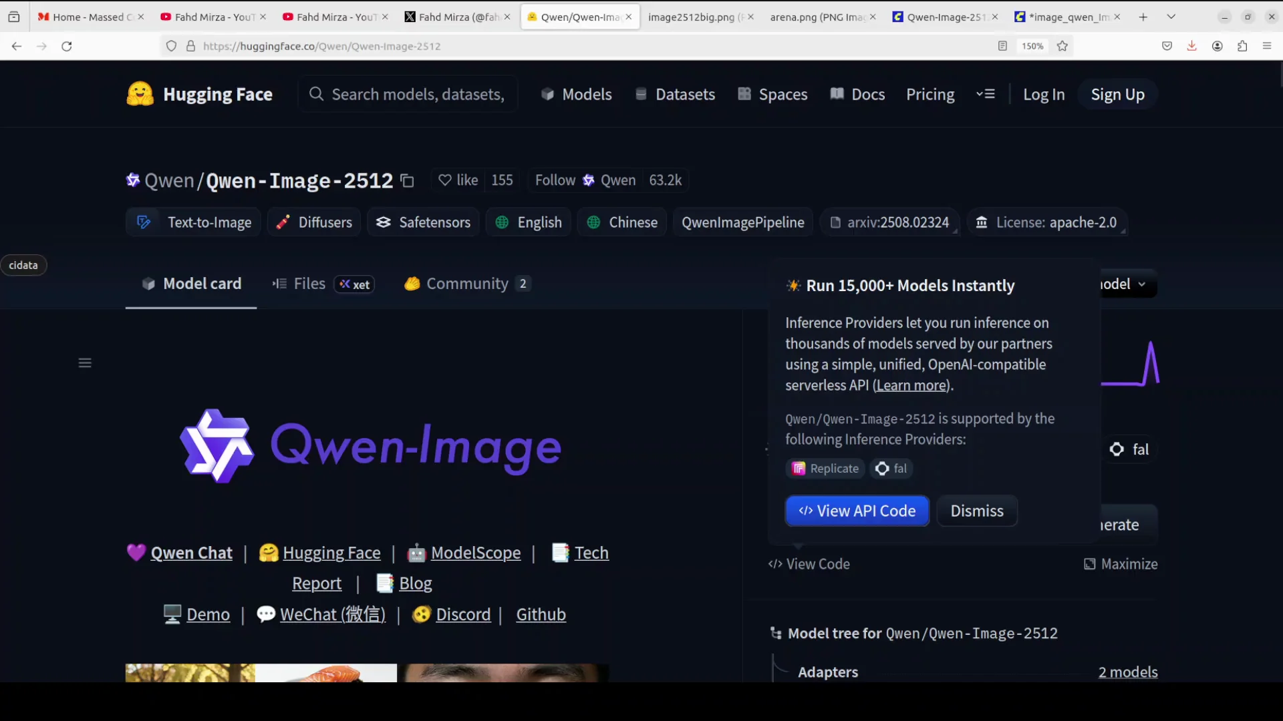Open the model card hamburger navigation icon
1283x721 pixels.
[x=84, y=363]
